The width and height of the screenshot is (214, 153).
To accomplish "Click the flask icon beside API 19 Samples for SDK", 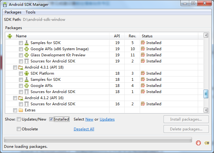I will click(27, 43).
